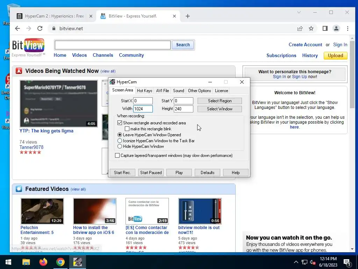Enable make this rectangle blink
The width and height of the screenshot is (358, 269).
pos(127,129)
